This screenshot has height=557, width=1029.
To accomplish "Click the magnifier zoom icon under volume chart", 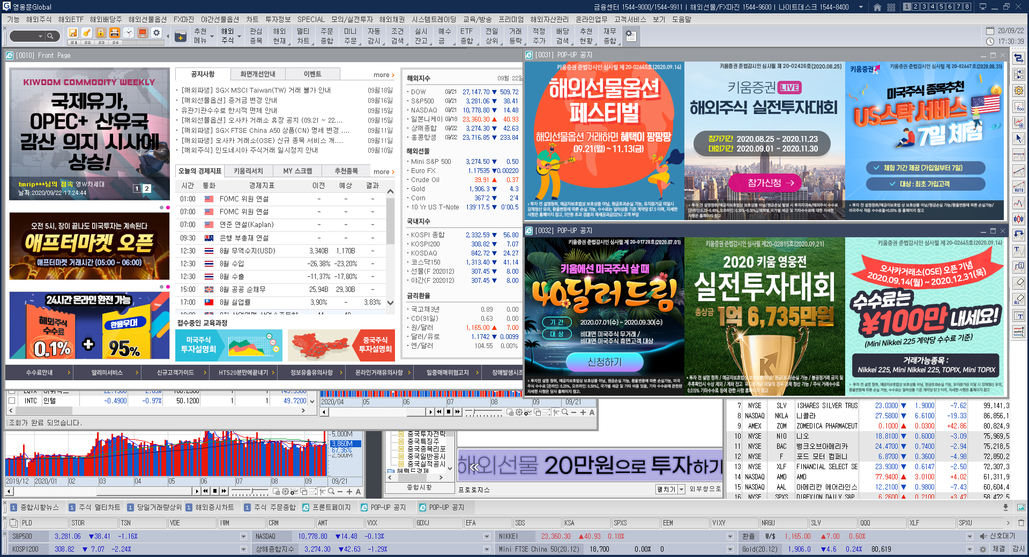I will [331, 491].
